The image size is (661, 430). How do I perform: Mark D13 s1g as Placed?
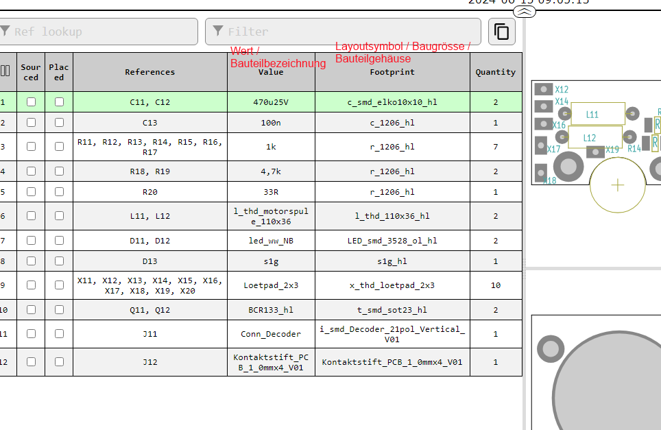tap(59, 261)
